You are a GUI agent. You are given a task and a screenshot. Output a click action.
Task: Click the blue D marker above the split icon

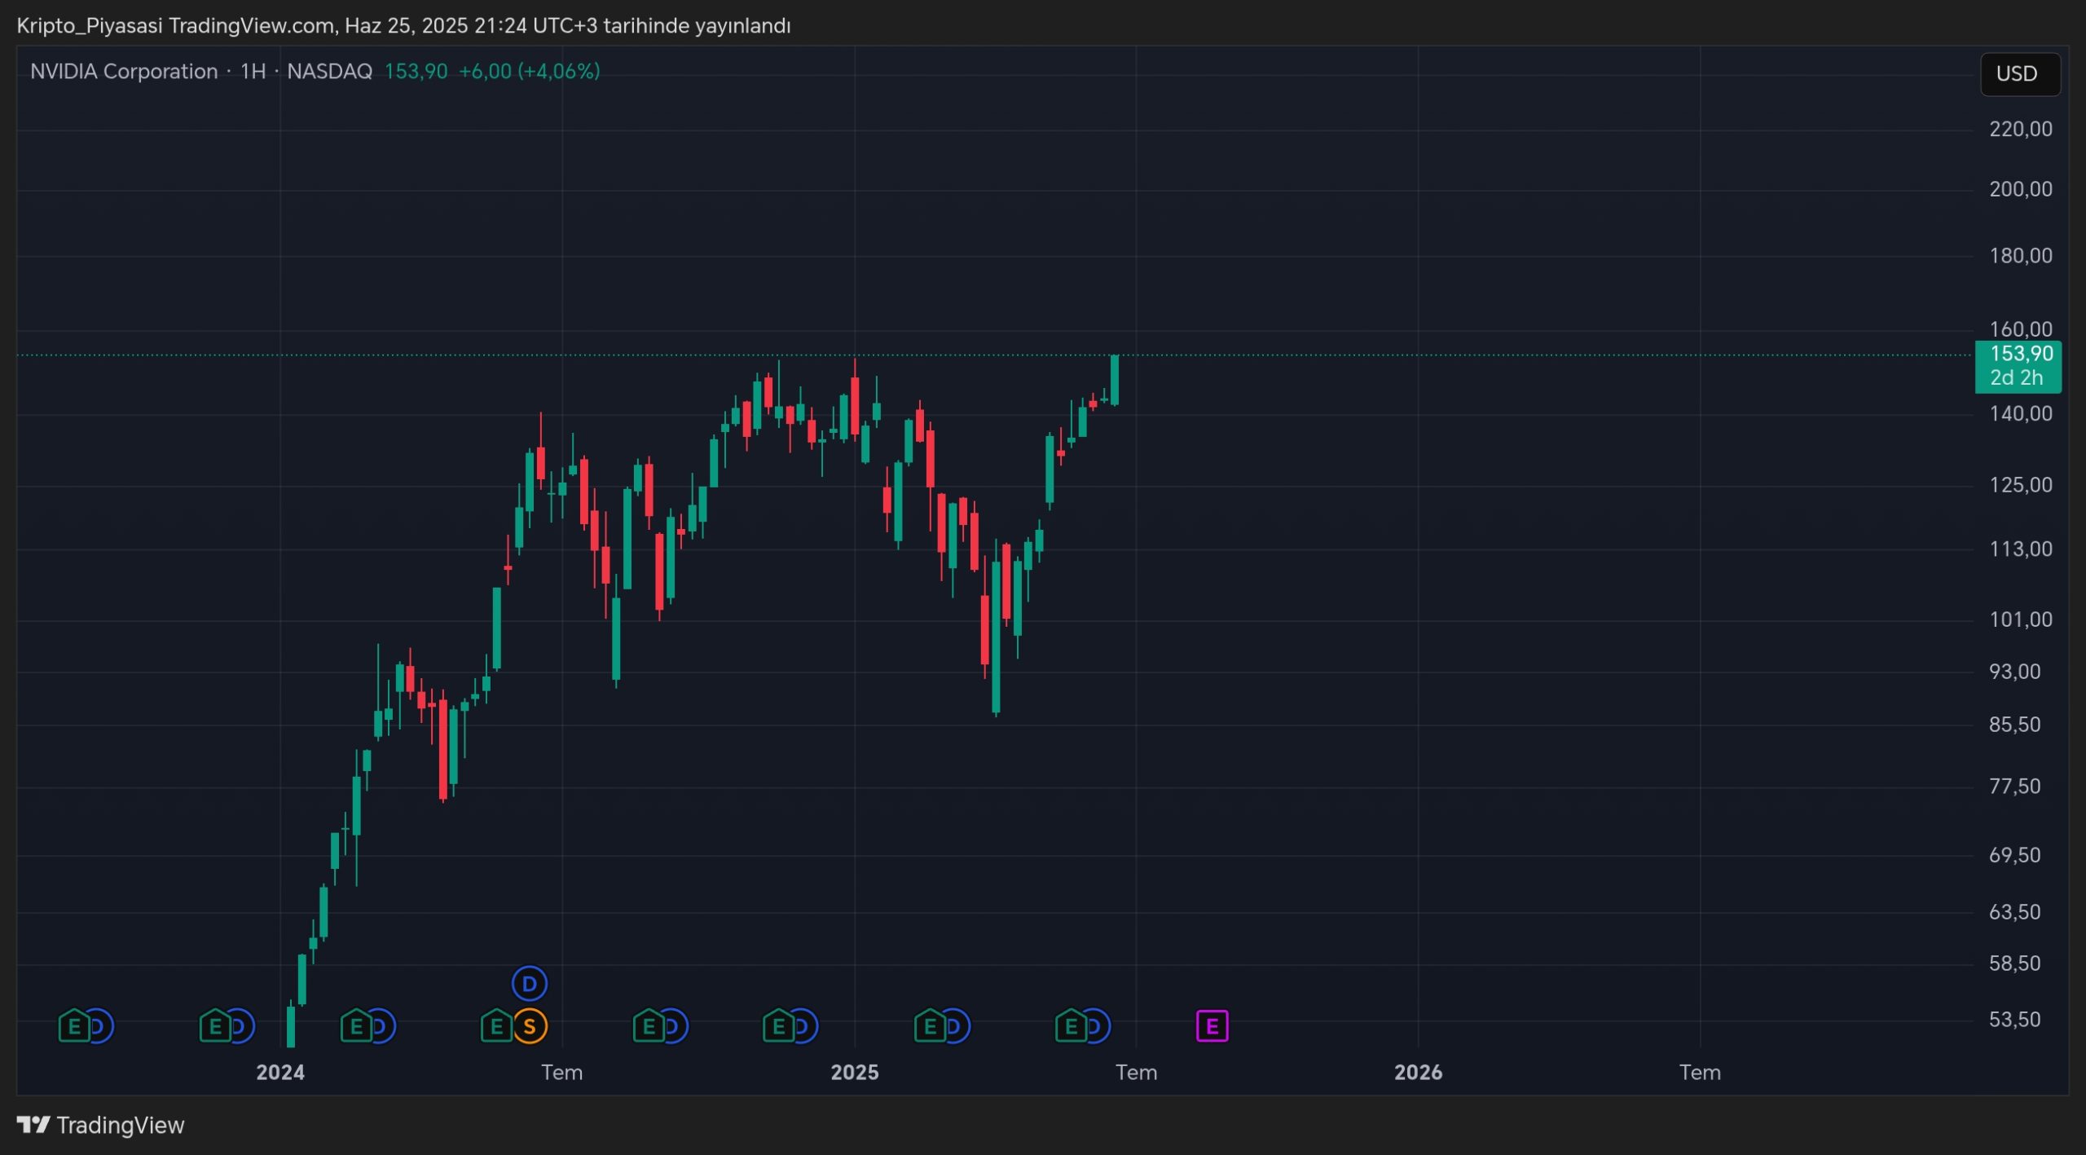(530, 984)
